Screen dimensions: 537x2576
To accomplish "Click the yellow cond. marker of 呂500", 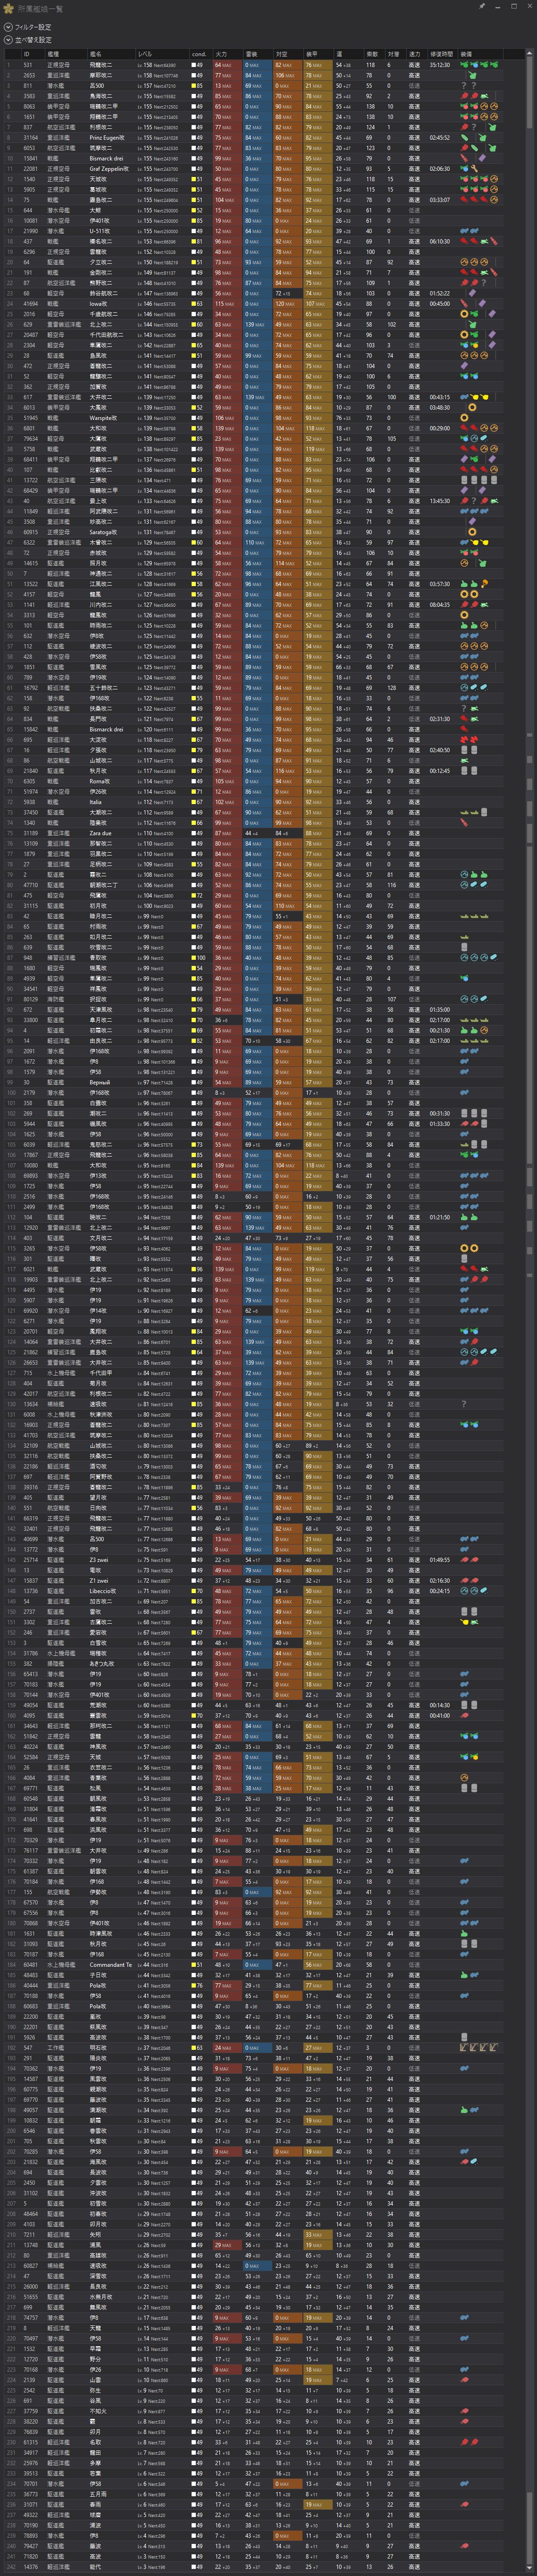I will (194, 86).
